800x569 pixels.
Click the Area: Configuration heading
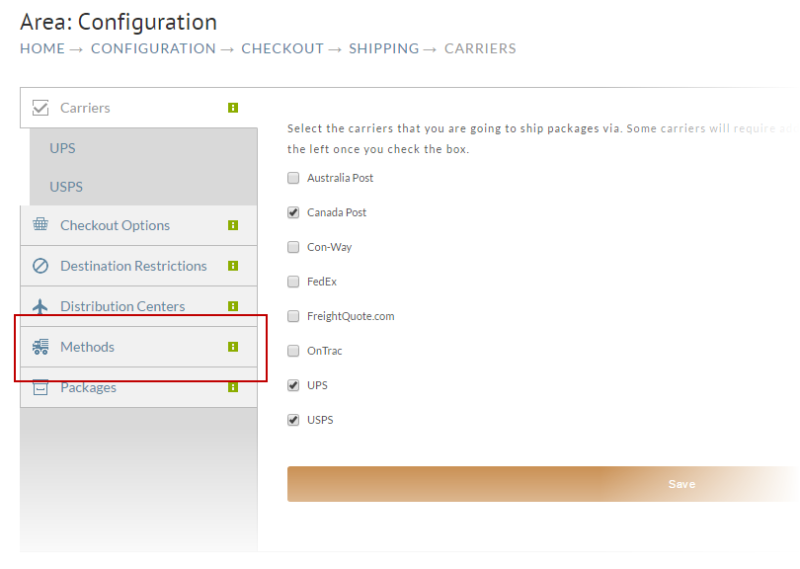coord(119,22)
